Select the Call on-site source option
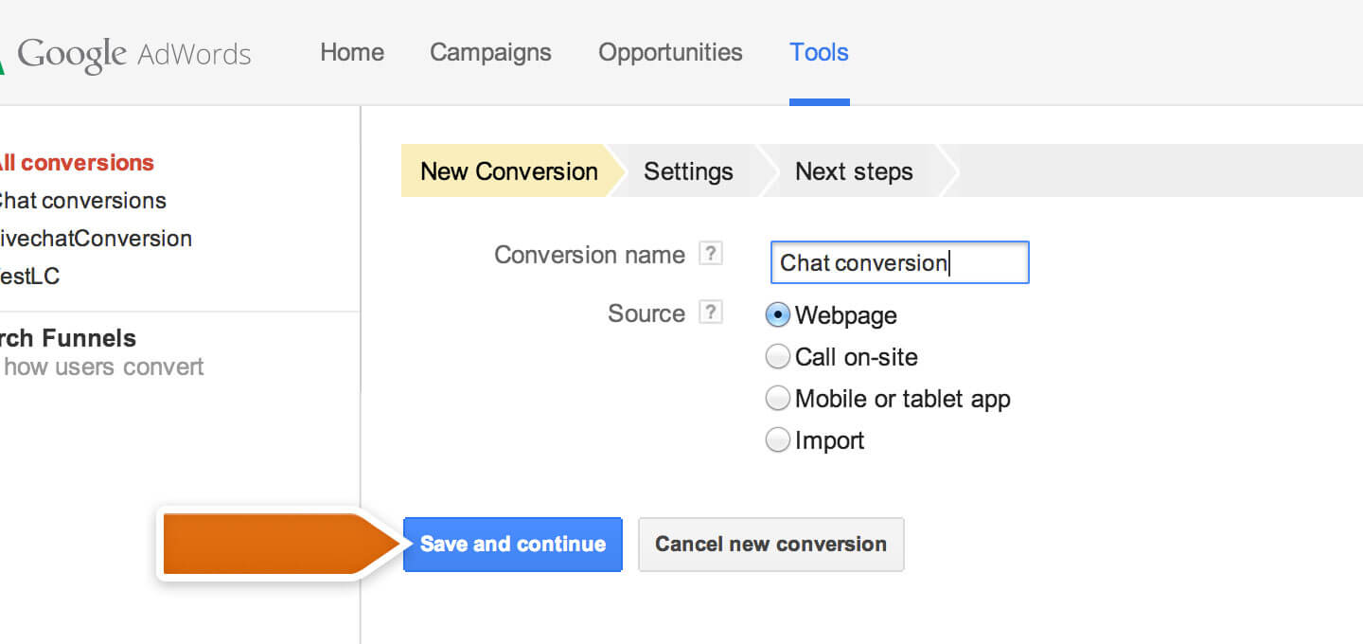1363x644 pixels. (x=776, y=356)
